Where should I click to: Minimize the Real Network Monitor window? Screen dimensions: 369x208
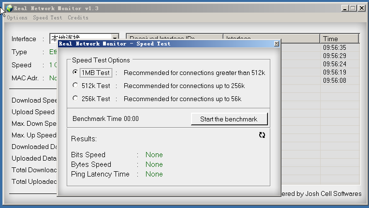point(345,8)
